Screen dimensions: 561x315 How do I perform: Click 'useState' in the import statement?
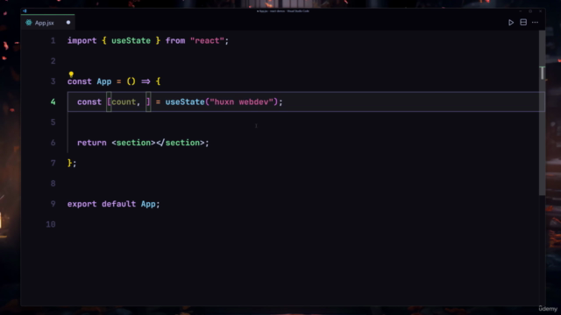click(131, 41)
